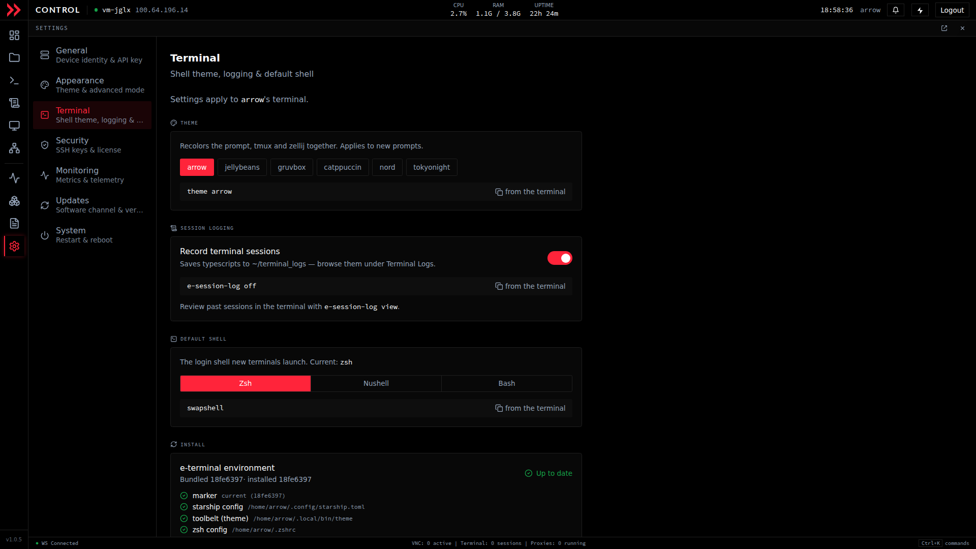The height and width of the screenshot is (549, 976).
Task: Click the arrow username in header
Action: (870, 10)
